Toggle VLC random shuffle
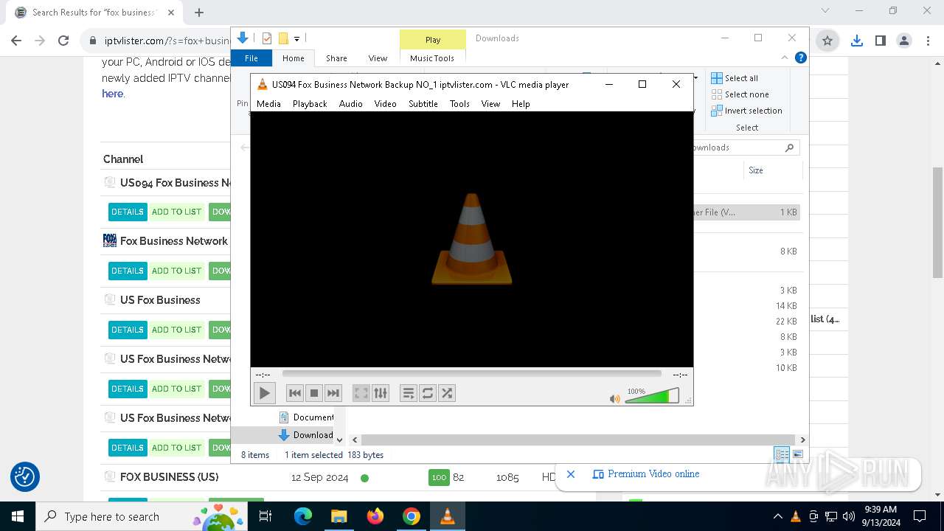Viewport: 944px width, 531px height. click(x=447, y=393)
